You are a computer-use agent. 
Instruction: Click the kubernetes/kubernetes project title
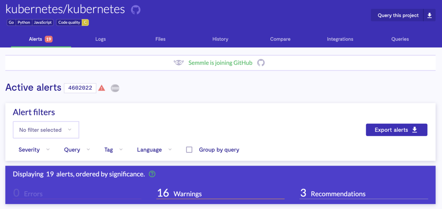(65, 9)
